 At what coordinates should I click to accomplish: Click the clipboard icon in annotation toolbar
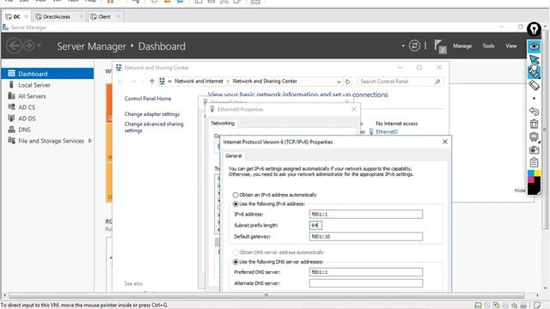(x=534, y=162)
